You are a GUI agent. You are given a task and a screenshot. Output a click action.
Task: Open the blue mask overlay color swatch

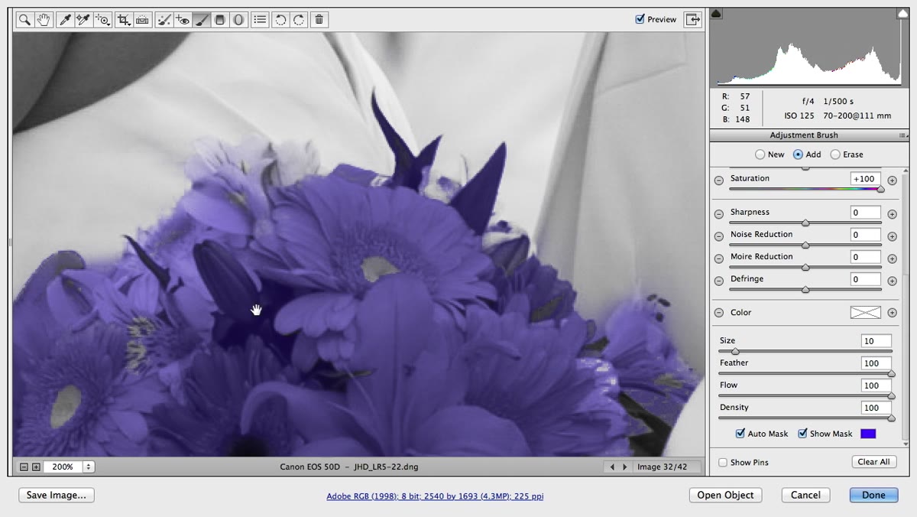tap(868, 434)
